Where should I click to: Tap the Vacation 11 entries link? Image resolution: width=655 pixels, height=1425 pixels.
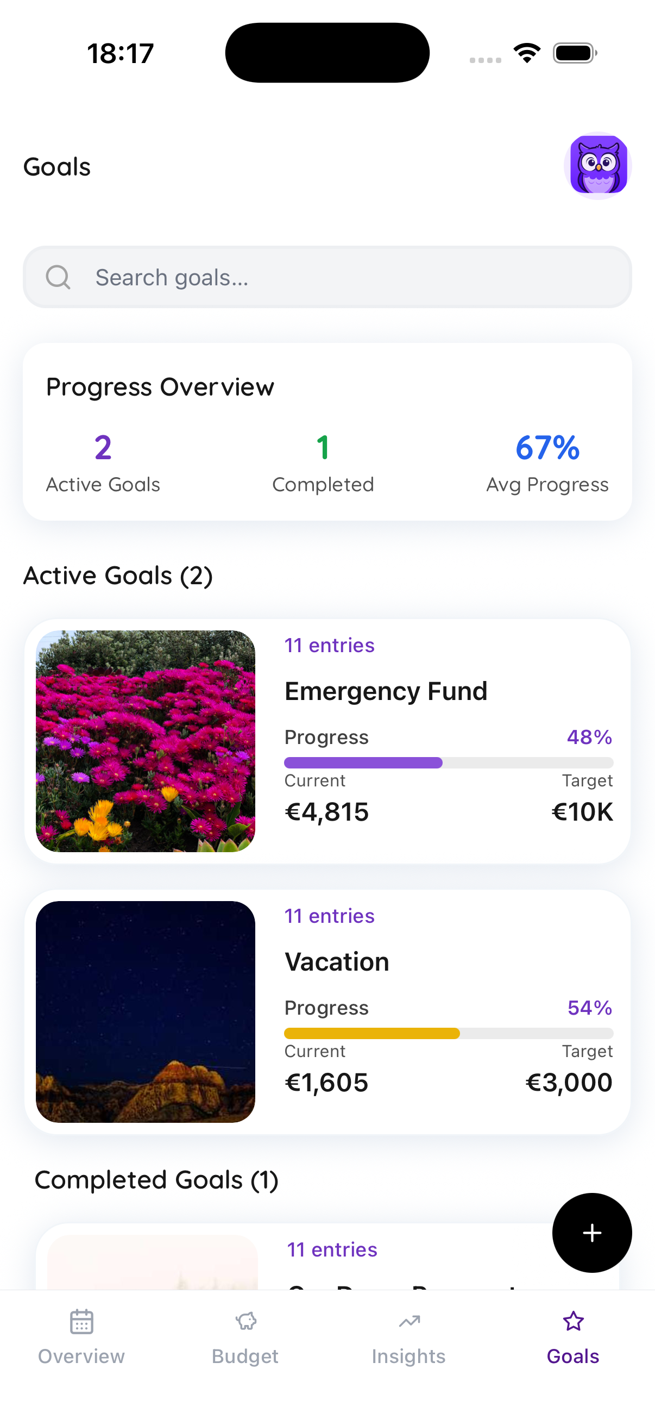[x=330, y=916]
